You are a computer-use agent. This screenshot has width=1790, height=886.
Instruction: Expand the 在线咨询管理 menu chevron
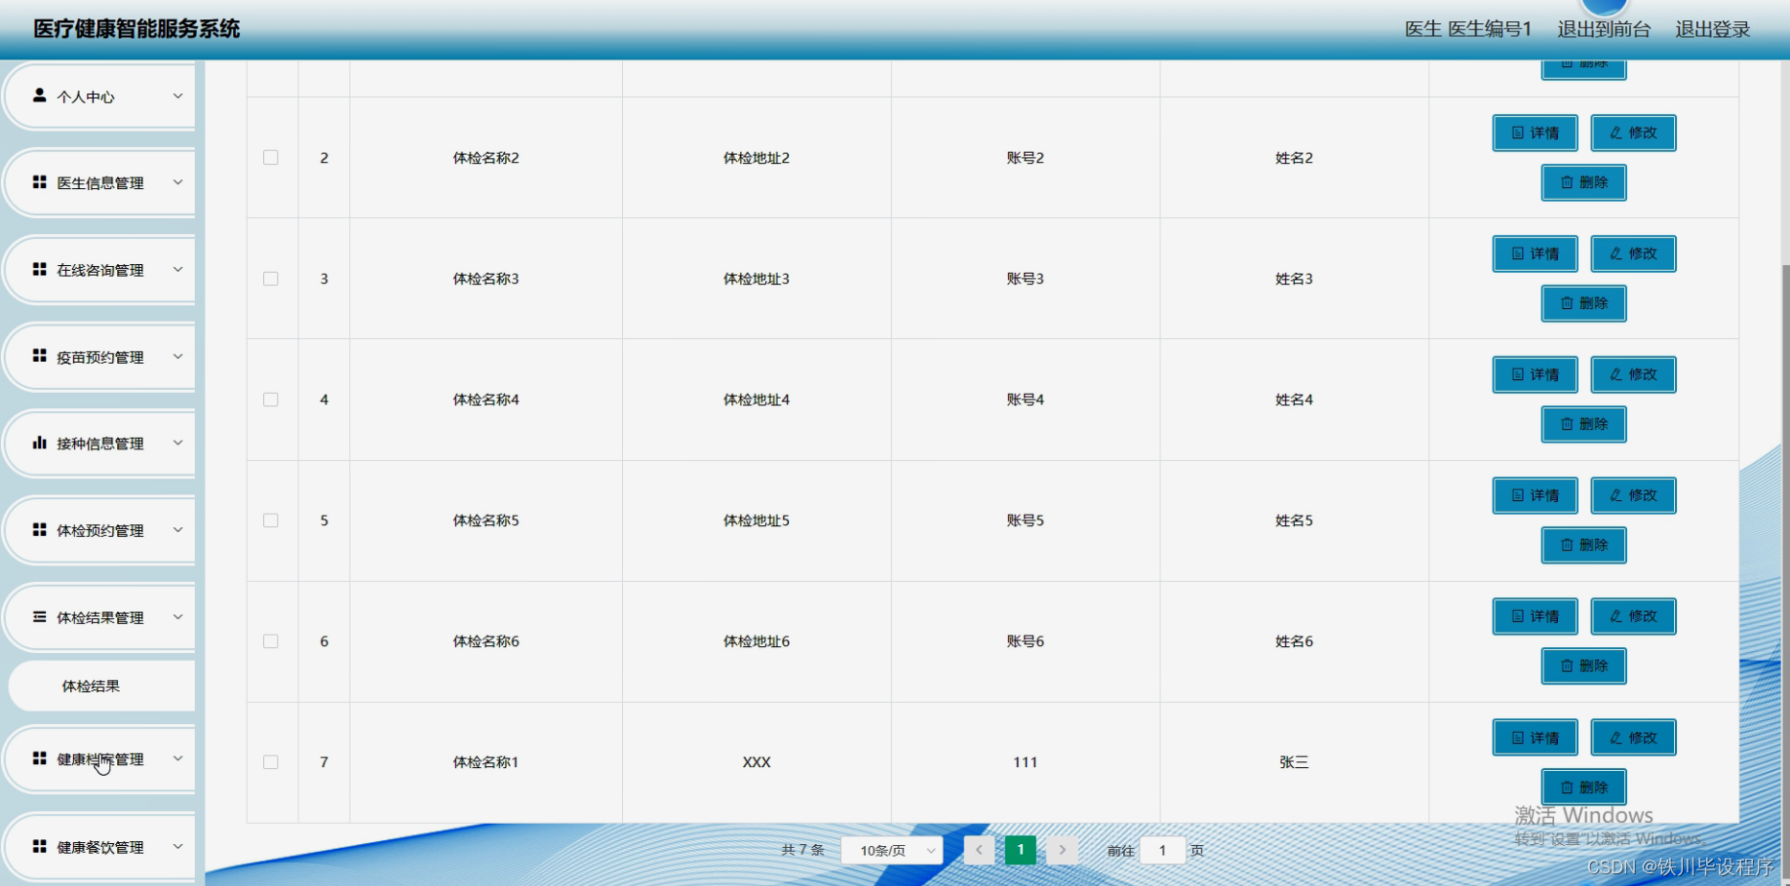[x=177, y=269]
